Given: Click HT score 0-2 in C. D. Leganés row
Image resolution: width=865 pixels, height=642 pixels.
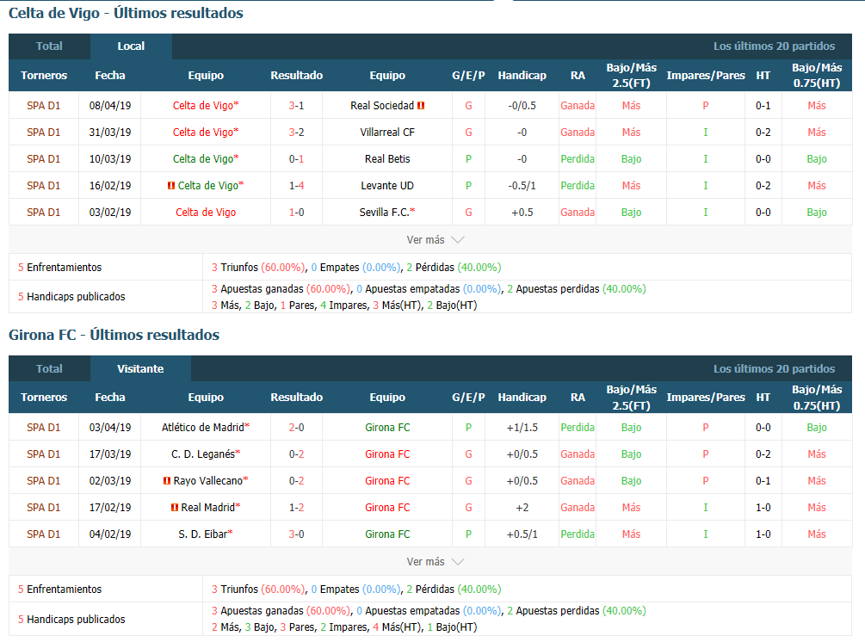Looking at the screenshot, I should click(x=763, y=454).
